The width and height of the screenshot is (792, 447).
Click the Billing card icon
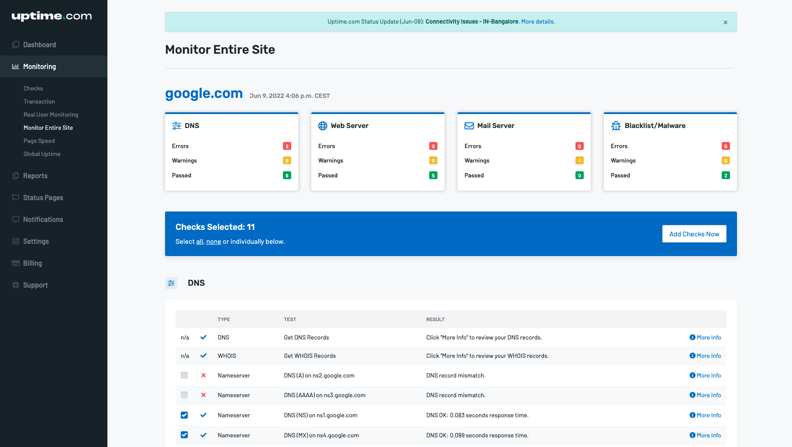coord(16,263)
